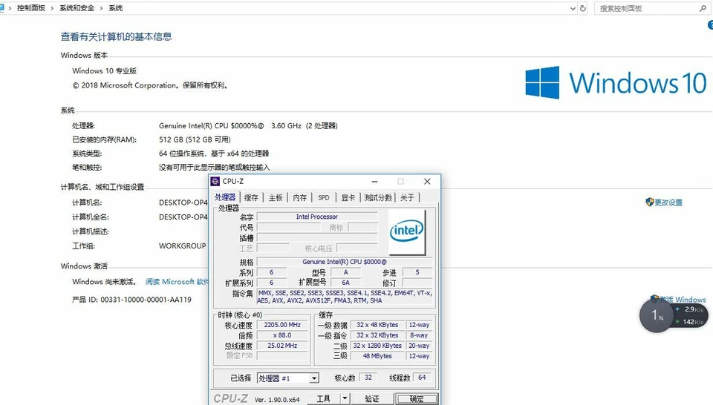Click the Genuine Intel(R) CPU $0000@ specification field
Viewport: 713px width, 405px height.
click(344, 262)
